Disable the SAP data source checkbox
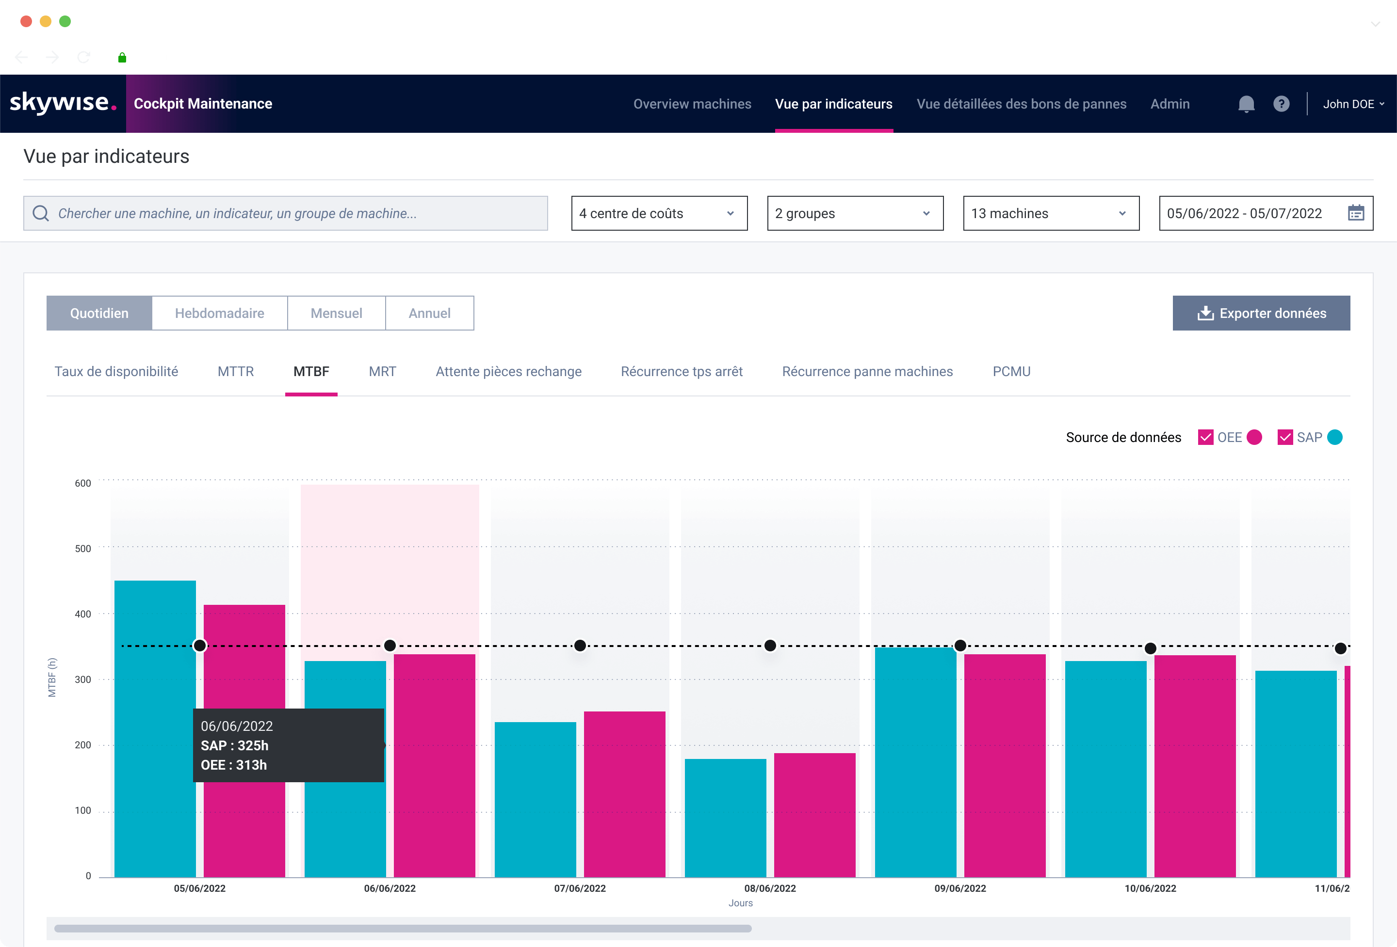 (1286, 437)
